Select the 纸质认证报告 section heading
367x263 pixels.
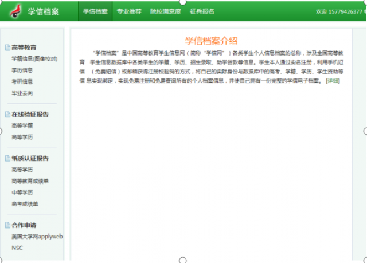coord(30,159)
